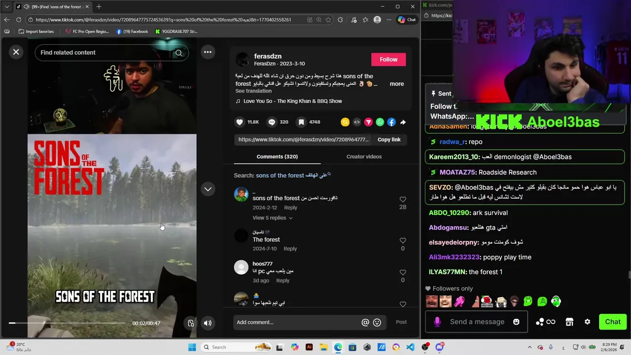Click the yellow repost icon
631x355 pixels.
345,122
